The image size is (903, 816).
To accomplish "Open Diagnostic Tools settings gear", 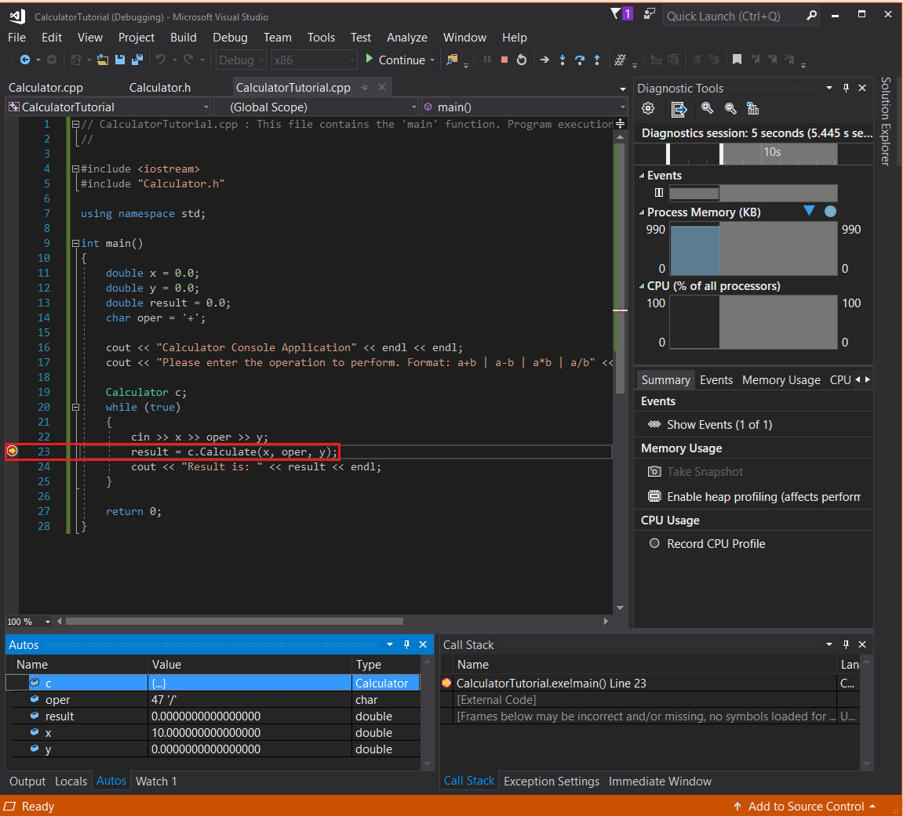I will (648, 108).
